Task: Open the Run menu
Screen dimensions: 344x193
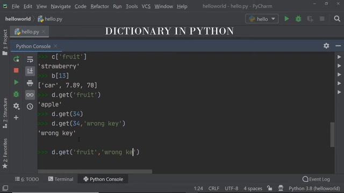Action: [117, 6]
